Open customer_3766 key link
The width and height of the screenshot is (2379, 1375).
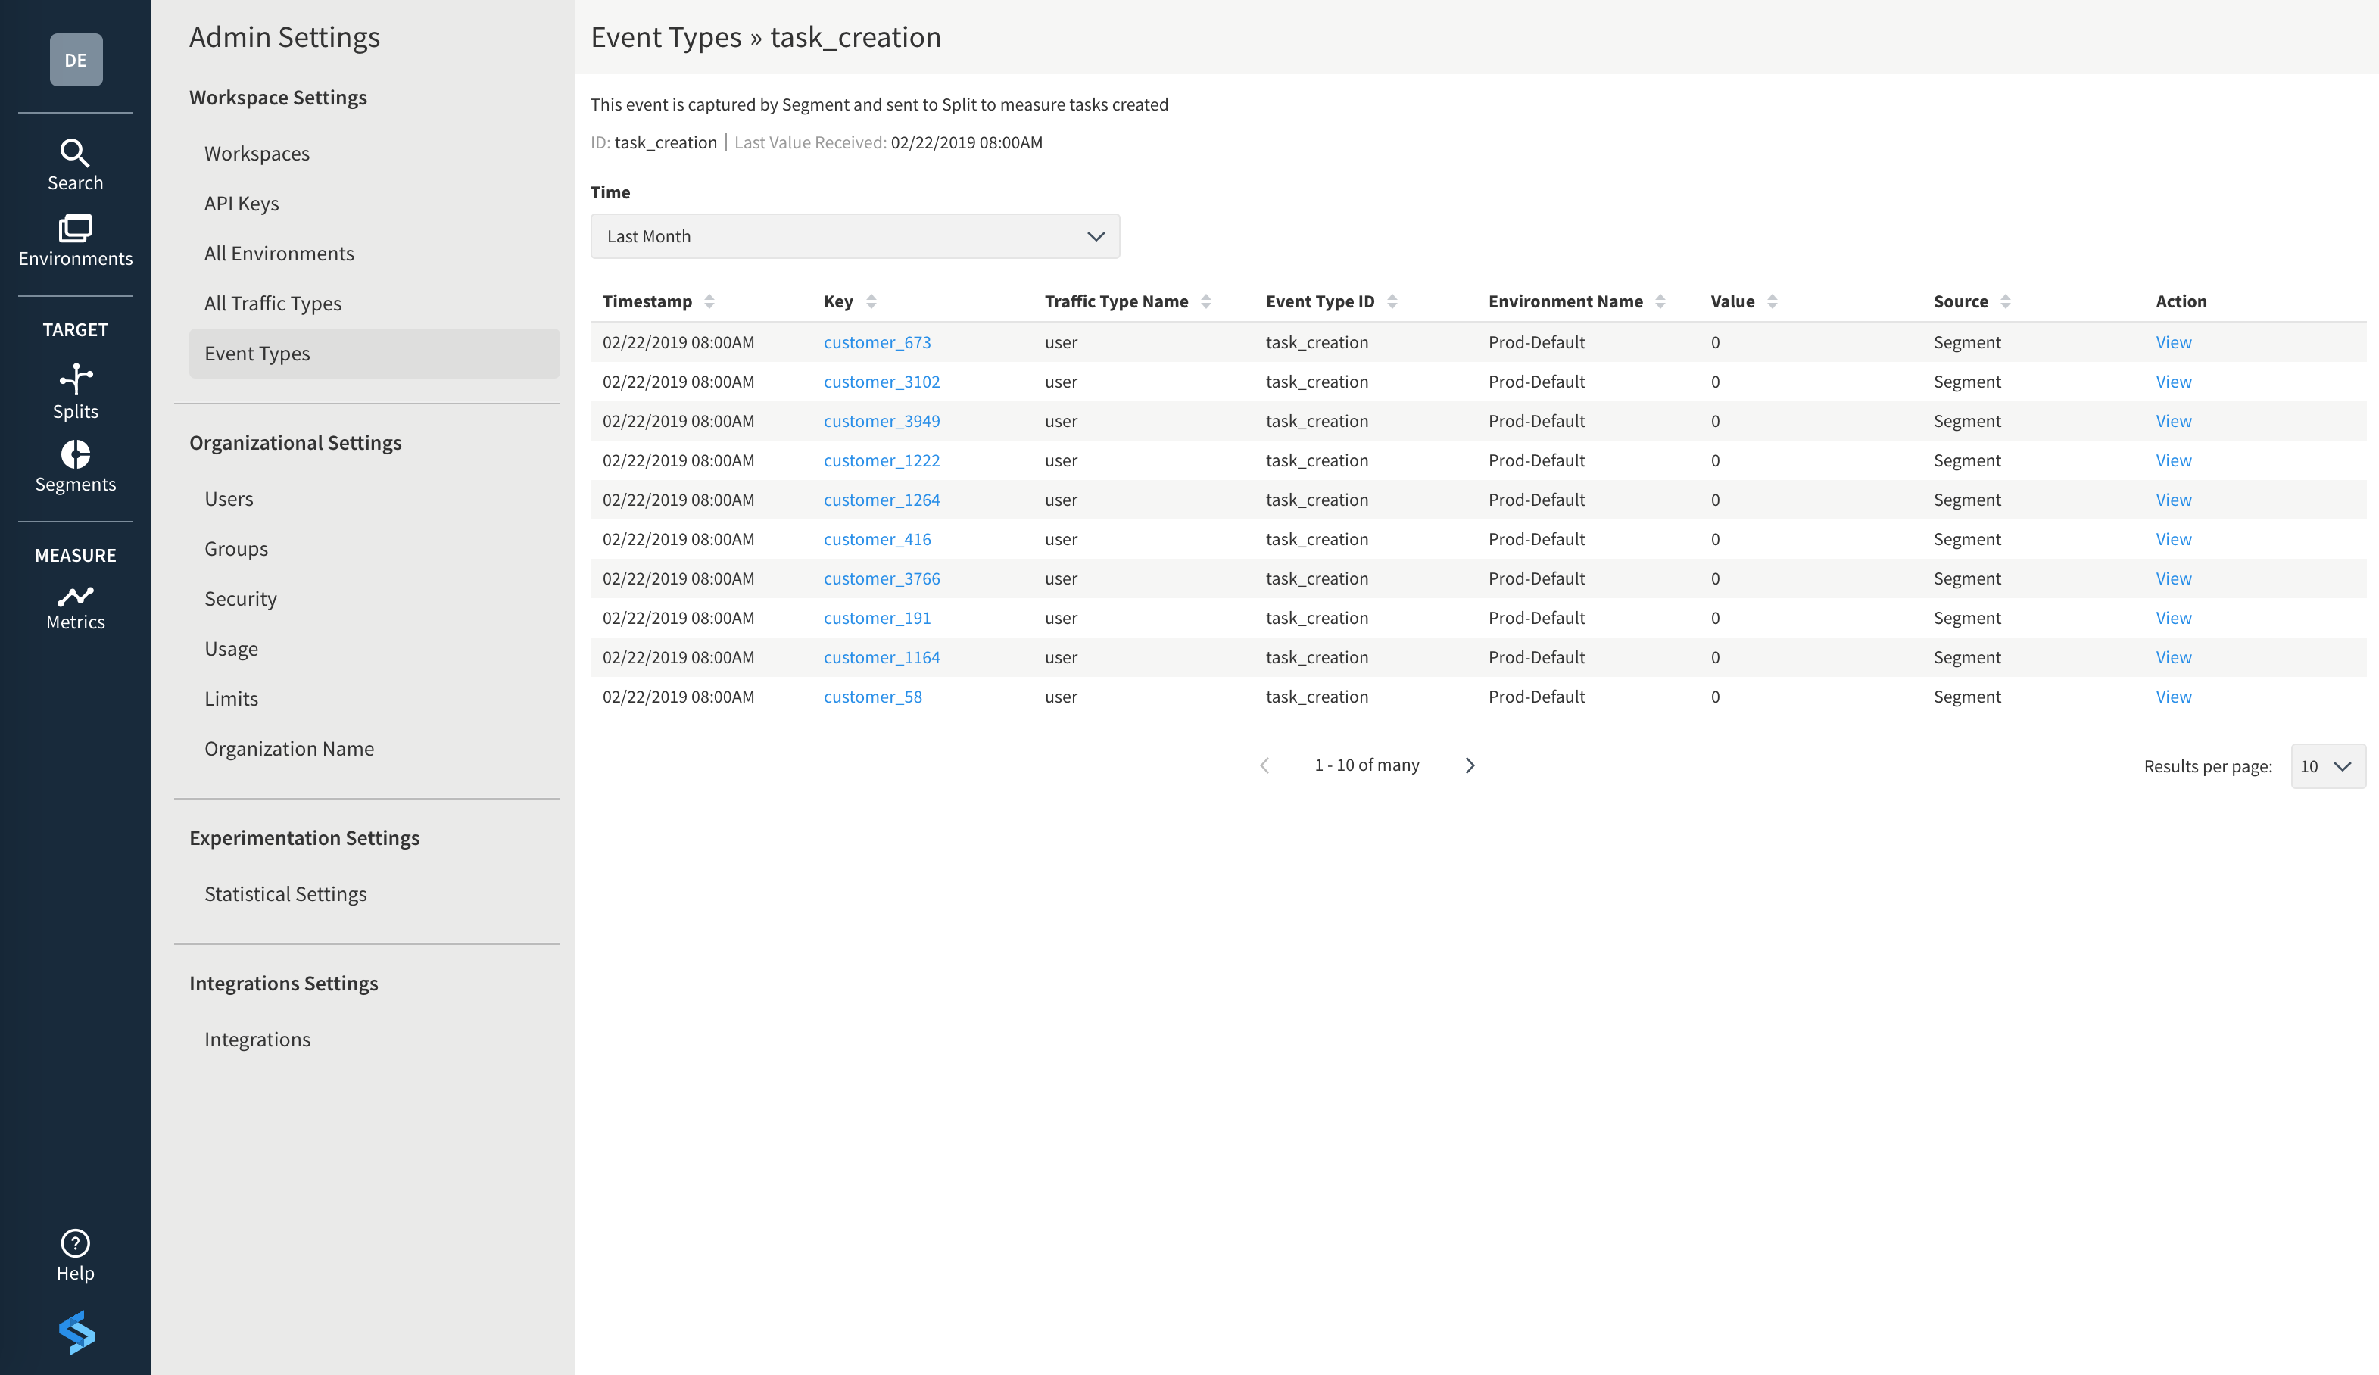(x=882, y=578)
